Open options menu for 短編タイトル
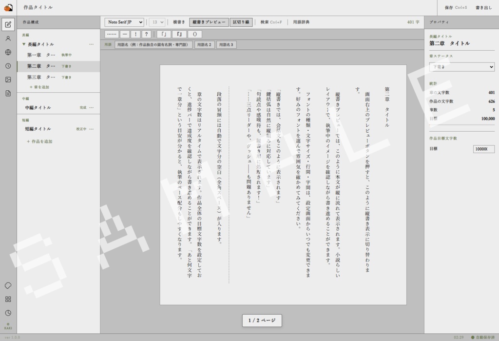Screen dimensions: 499x341 coord(92,129)
